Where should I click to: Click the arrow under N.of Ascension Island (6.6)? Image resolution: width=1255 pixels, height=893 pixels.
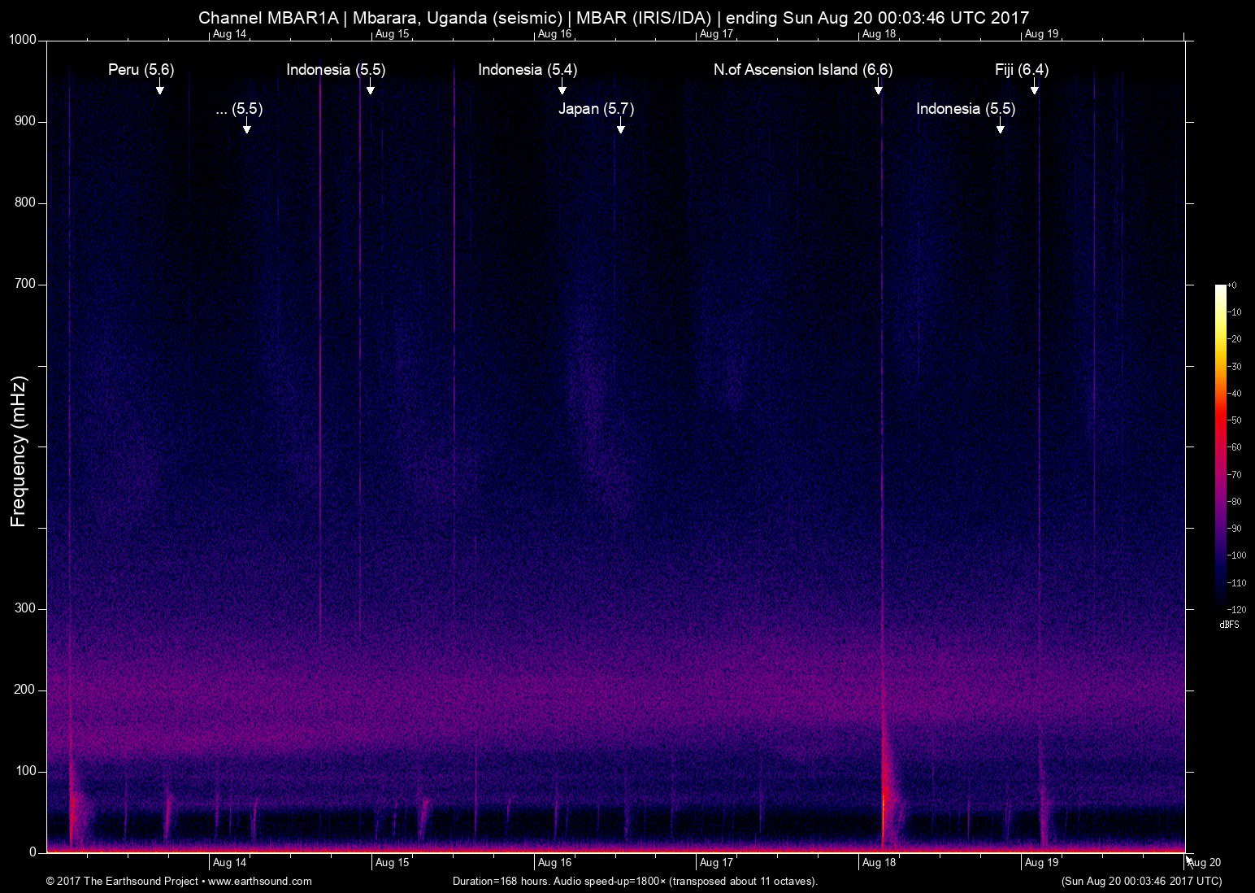879,88
